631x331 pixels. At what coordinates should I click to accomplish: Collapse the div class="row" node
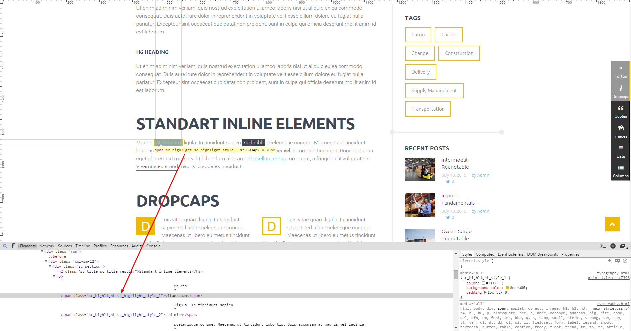tap(42, 251)
